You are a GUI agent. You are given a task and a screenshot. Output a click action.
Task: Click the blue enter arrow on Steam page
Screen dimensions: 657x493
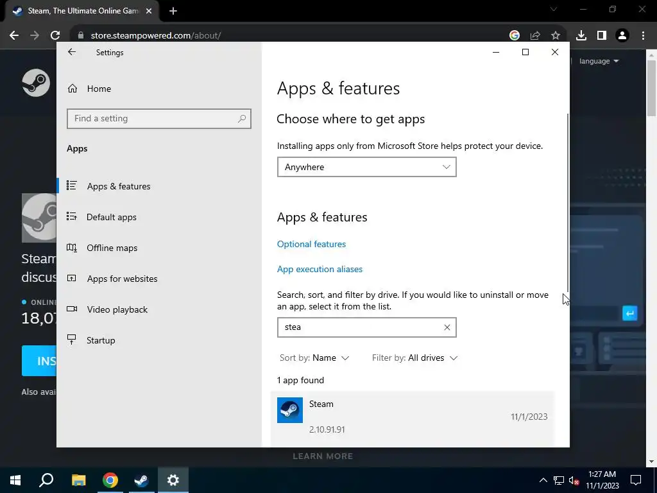tap(630, 313)
